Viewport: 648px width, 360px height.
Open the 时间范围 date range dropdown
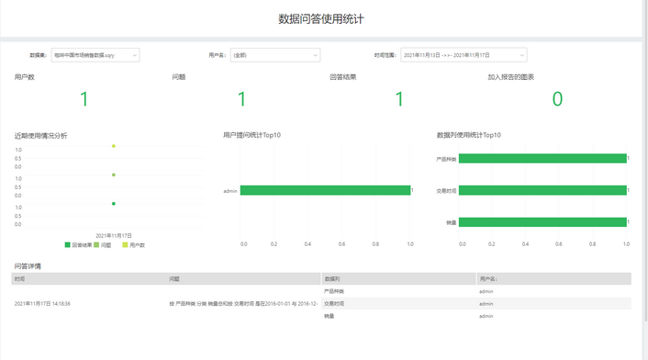[x=464, y=55]
